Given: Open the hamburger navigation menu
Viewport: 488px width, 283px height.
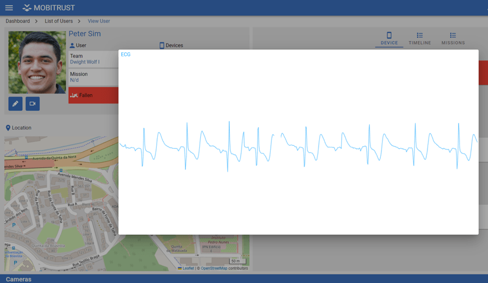Looking at the screenshot, I should (x=9, y=8).
